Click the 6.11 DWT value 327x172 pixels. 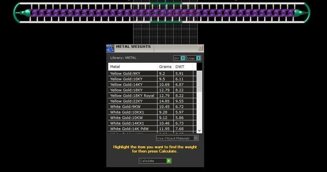(179, 79)
